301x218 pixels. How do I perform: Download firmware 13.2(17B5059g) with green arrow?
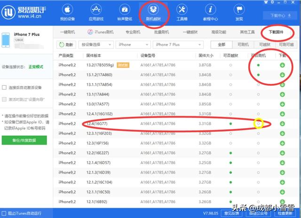(x=282, y=65)
